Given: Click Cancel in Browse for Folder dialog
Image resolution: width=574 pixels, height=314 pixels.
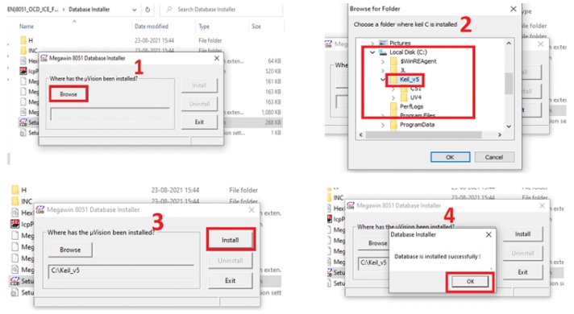Looking at the screenshot, I should pyautogui.click(x=494, y=157).
